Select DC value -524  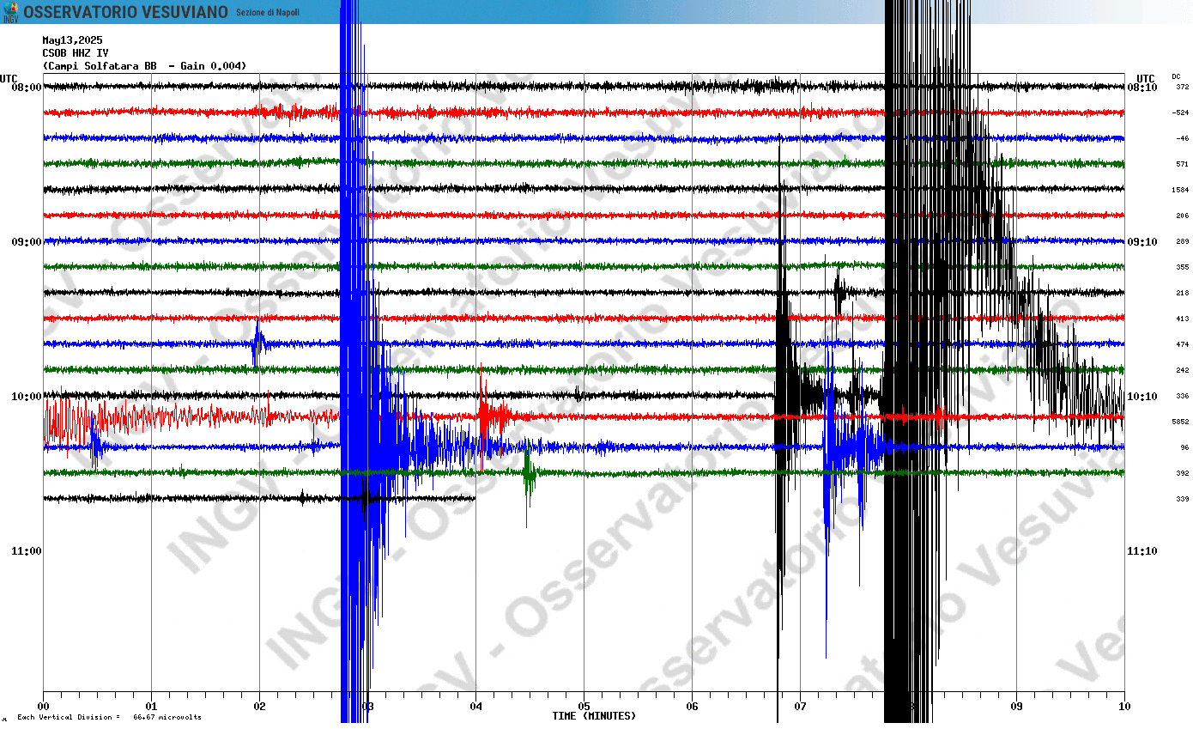(x=1182, y=112)
